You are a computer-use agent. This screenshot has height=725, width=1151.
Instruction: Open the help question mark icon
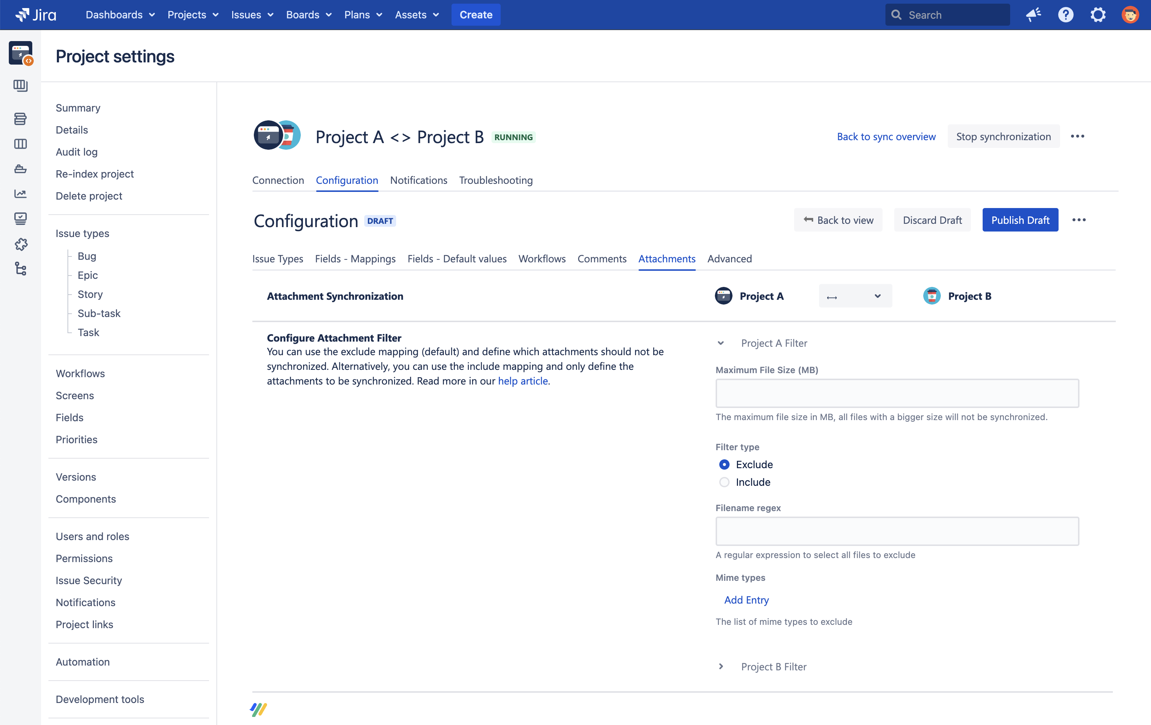(x=1066, y=15)
